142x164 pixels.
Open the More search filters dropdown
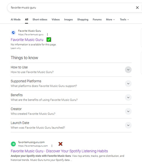(110, 20)
